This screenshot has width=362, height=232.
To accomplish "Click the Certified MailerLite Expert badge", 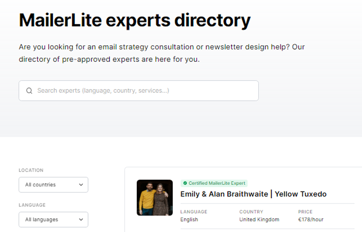I will pyautogui.click(x=214, y=183).
